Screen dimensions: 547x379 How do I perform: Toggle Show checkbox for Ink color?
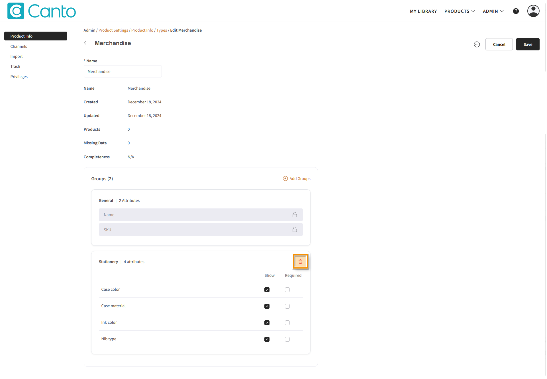pyautogui.click(x=267, y=323)
